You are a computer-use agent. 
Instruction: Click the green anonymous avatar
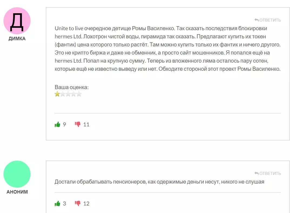pos(17,174)
